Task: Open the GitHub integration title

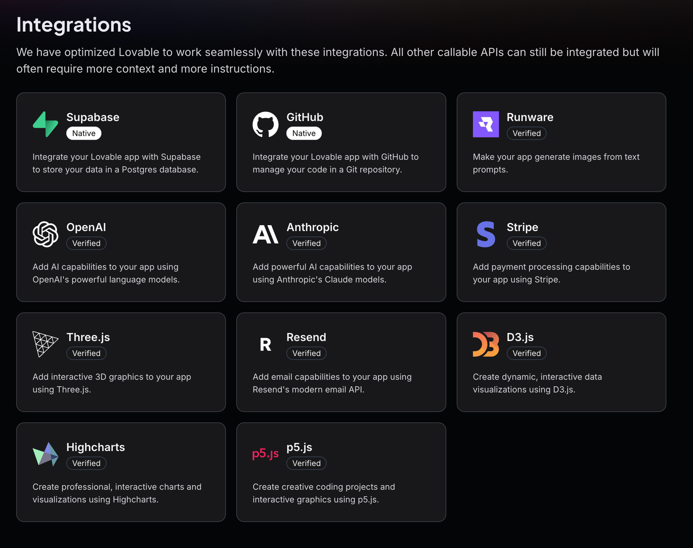Action: (x=305, y=117)
